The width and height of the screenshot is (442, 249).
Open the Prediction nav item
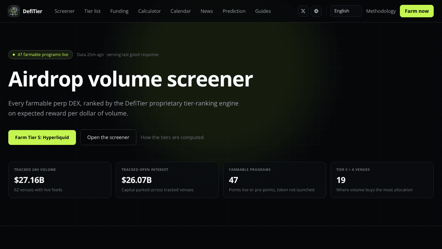[x=234, y=11]
